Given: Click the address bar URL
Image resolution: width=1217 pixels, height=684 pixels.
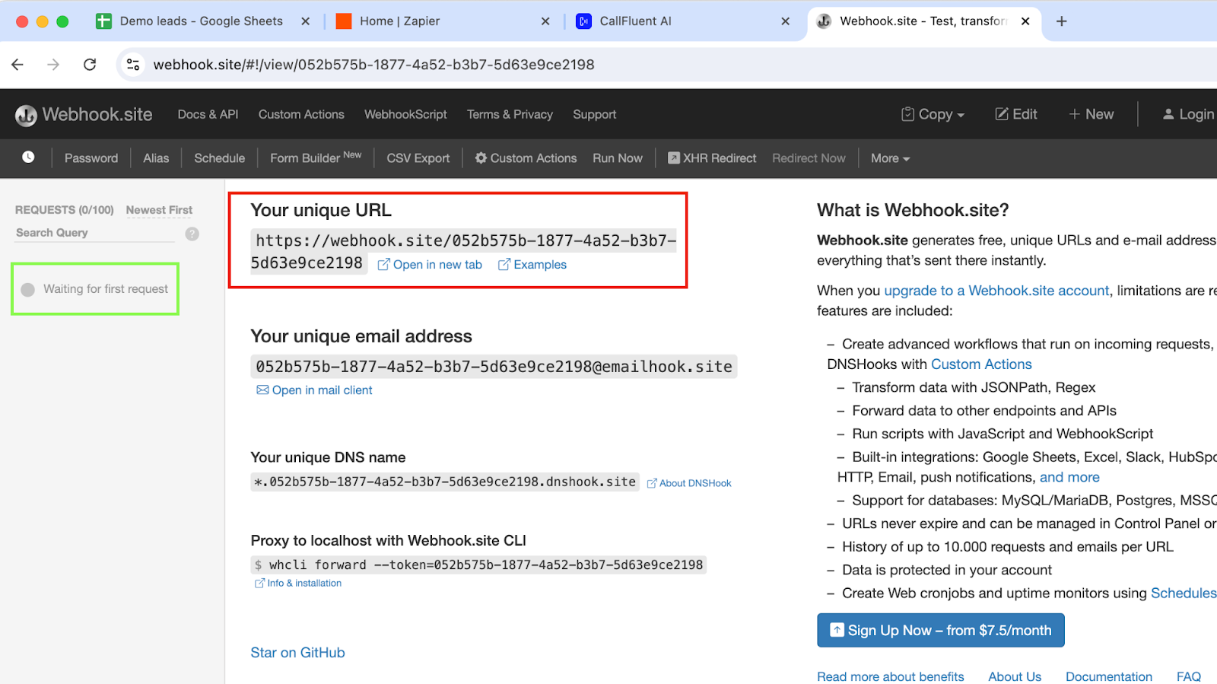Looking at the screenshot, I should pos(373,65).
